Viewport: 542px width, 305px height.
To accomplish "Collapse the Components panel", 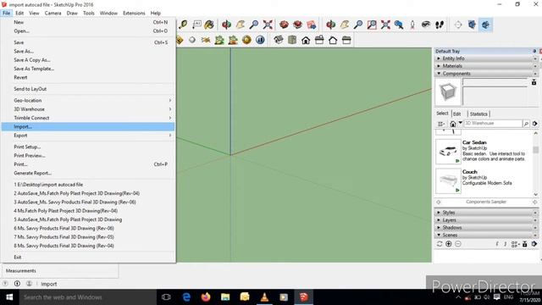I will coord(485,74).
